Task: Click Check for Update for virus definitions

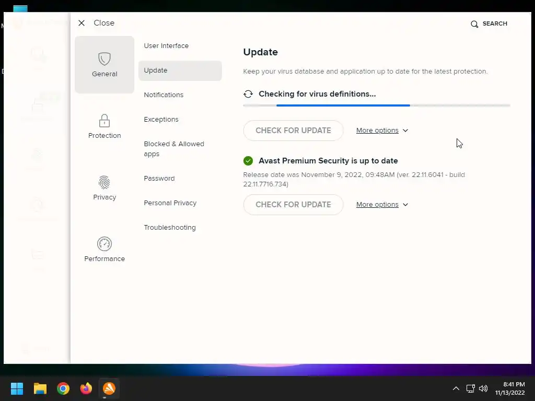Action: [x=293, y=131]
